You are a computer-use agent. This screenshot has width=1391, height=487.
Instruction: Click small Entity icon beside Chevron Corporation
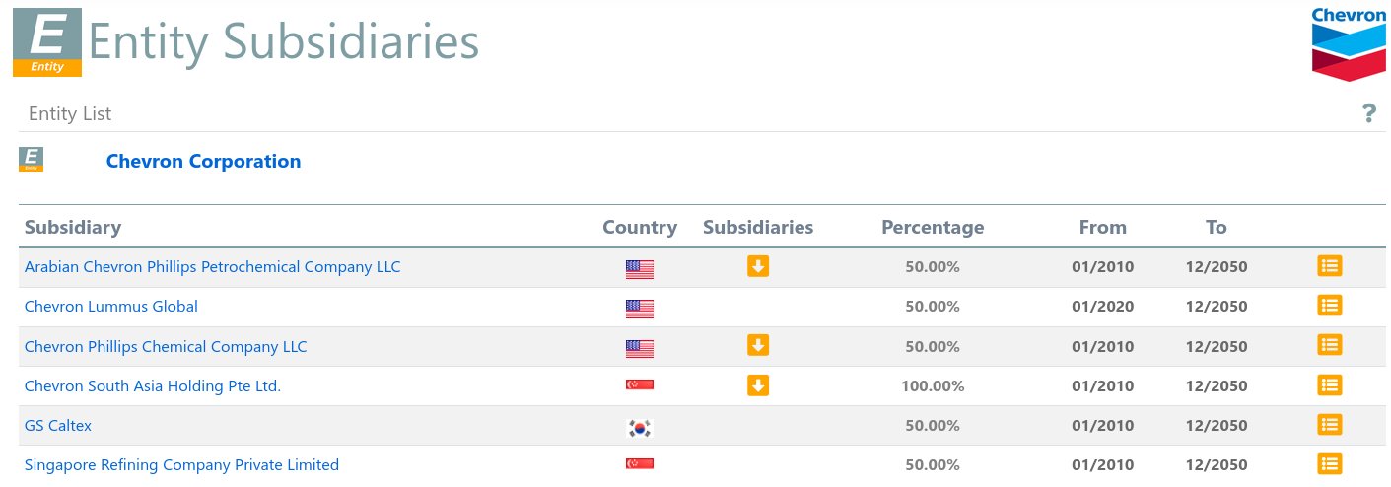tap(31, 160)
